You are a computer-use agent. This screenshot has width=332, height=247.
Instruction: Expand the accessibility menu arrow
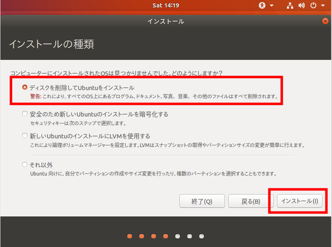272,5
